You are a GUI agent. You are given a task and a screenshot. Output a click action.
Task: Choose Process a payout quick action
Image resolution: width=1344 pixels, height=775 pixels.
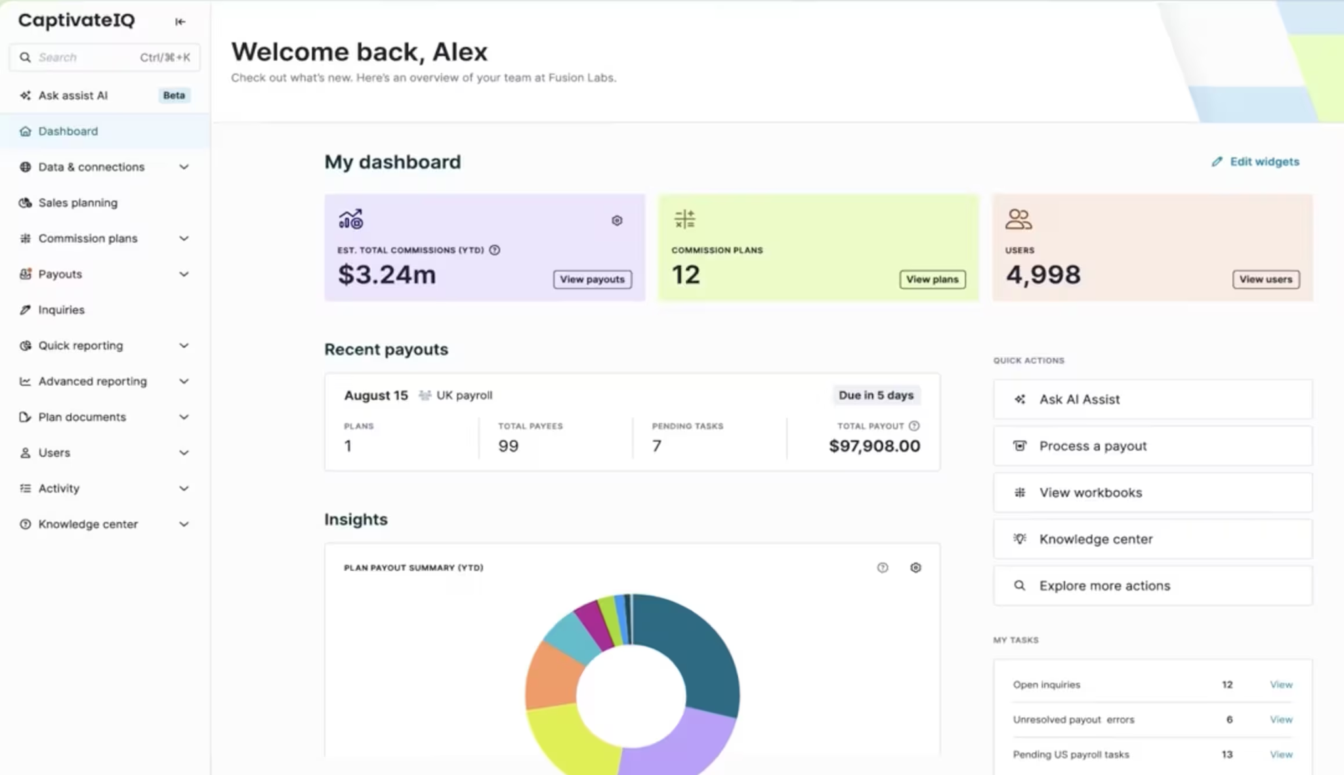(1153, 446)
